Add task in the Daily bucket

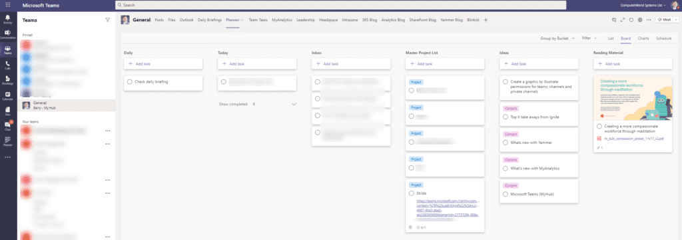[x=163, y=63]
